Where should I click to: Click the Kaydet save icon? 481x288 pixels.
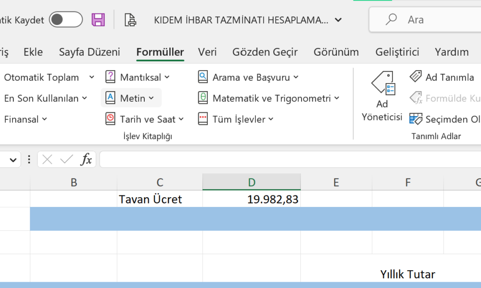pyautogui.click(x=98, y=19)
